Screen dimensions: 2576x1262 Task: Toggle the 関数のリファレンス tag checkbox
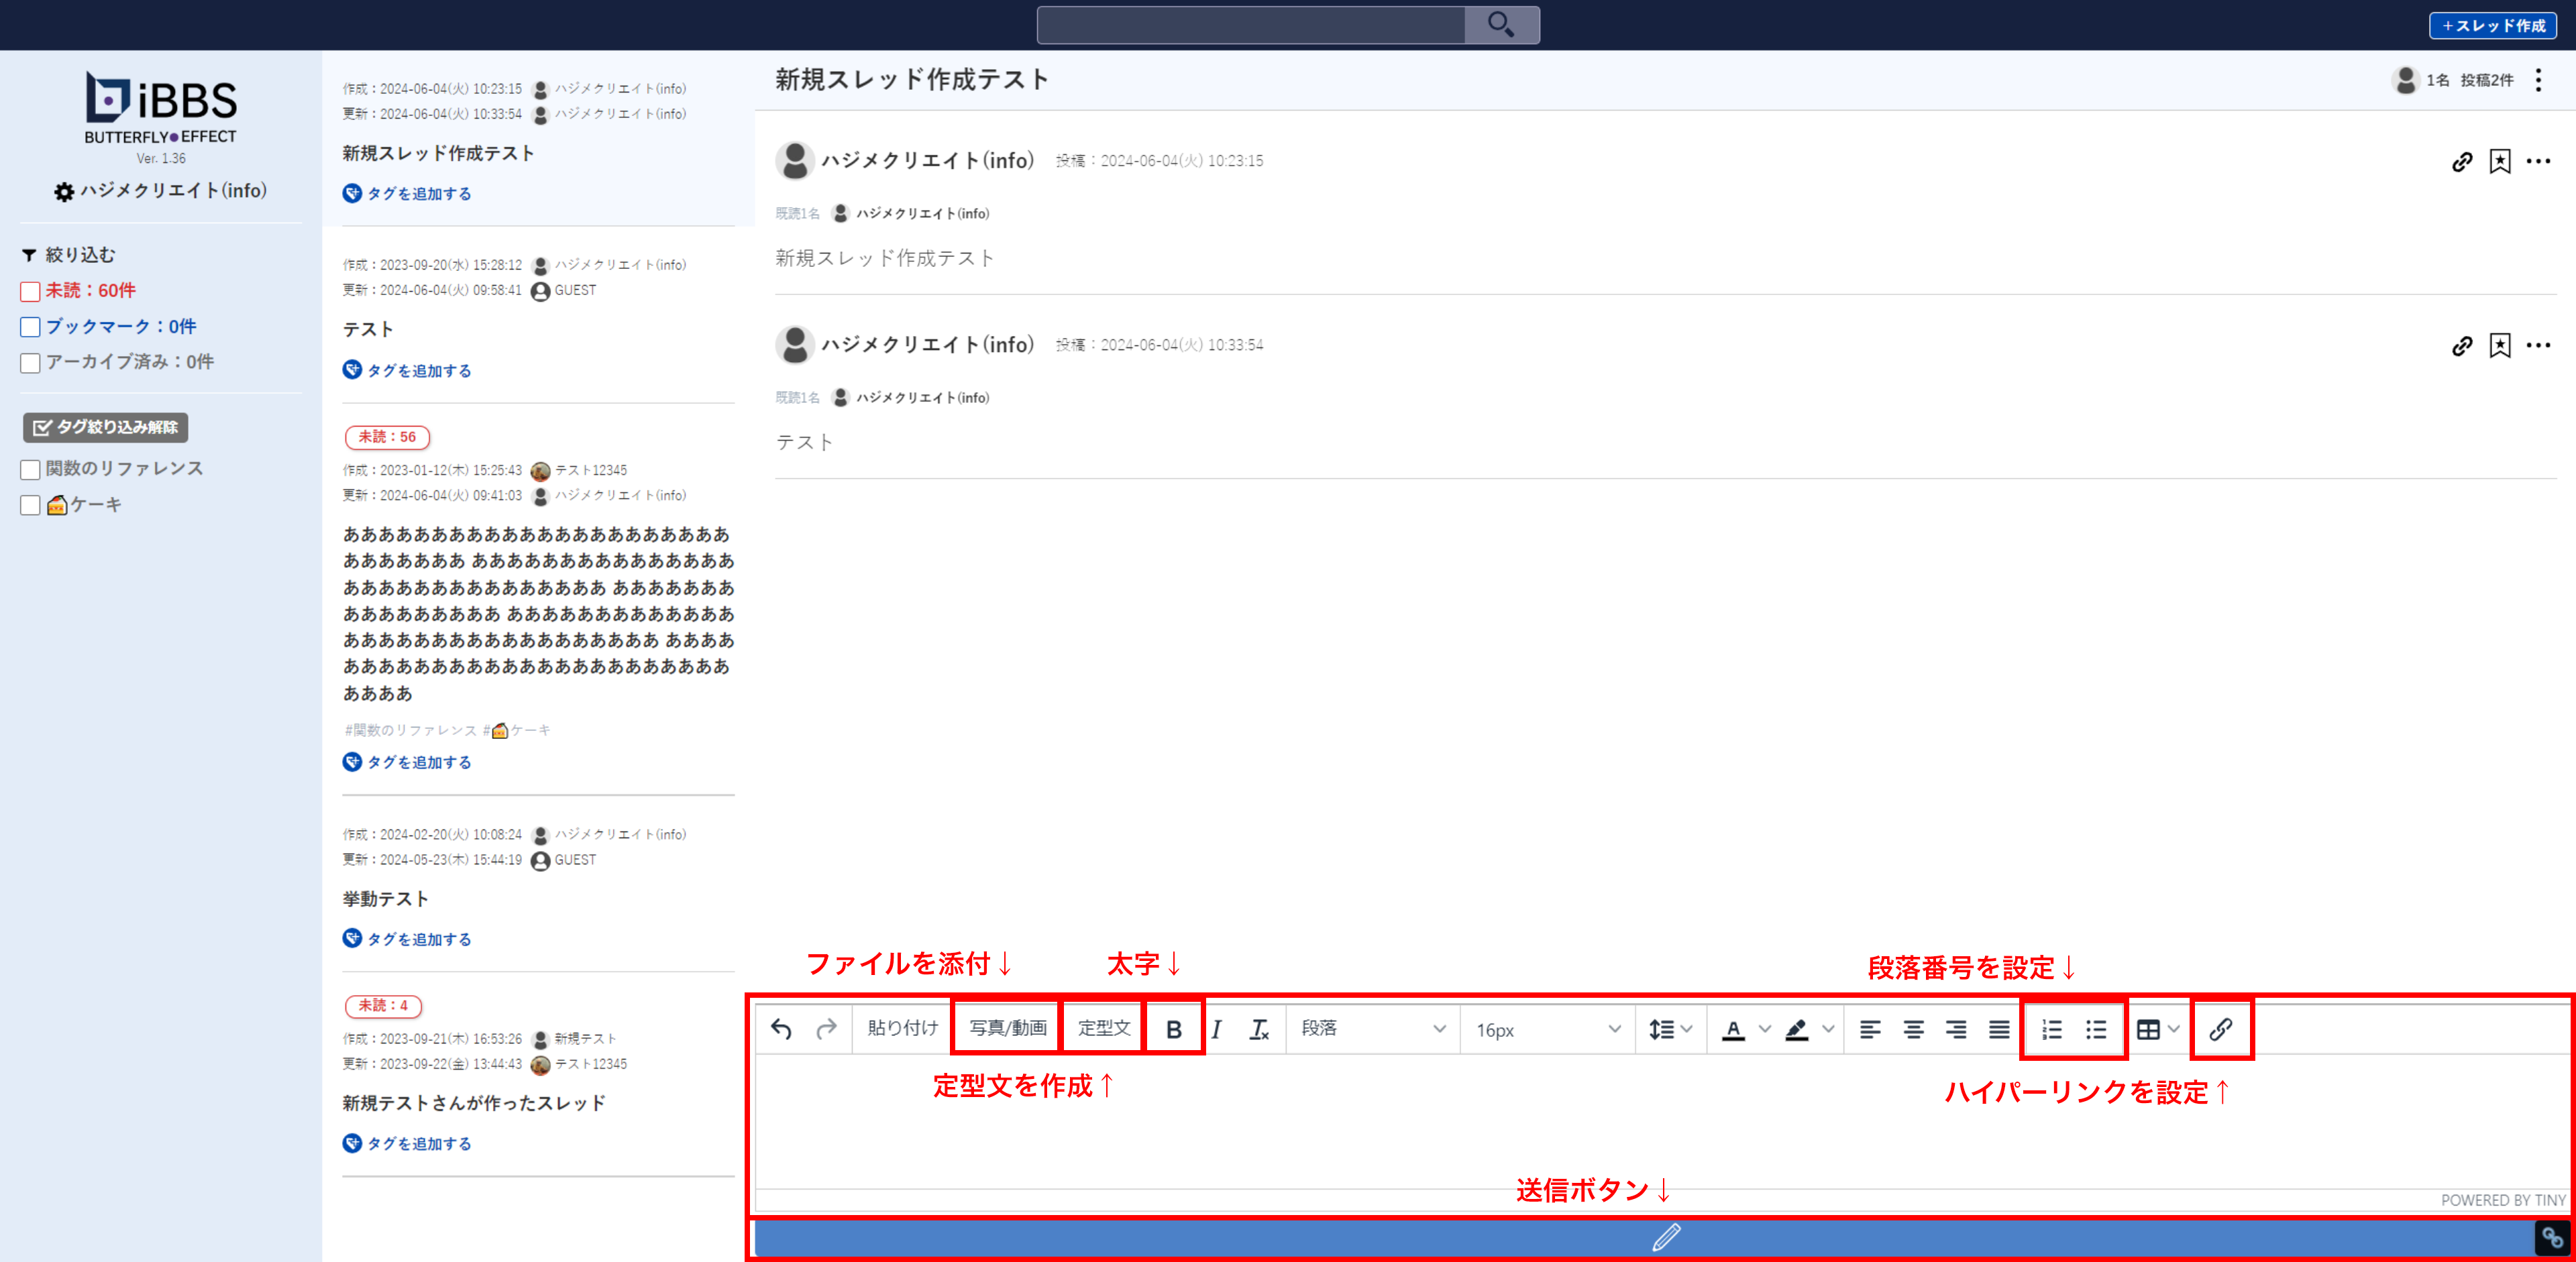click(x=30, y=469)
